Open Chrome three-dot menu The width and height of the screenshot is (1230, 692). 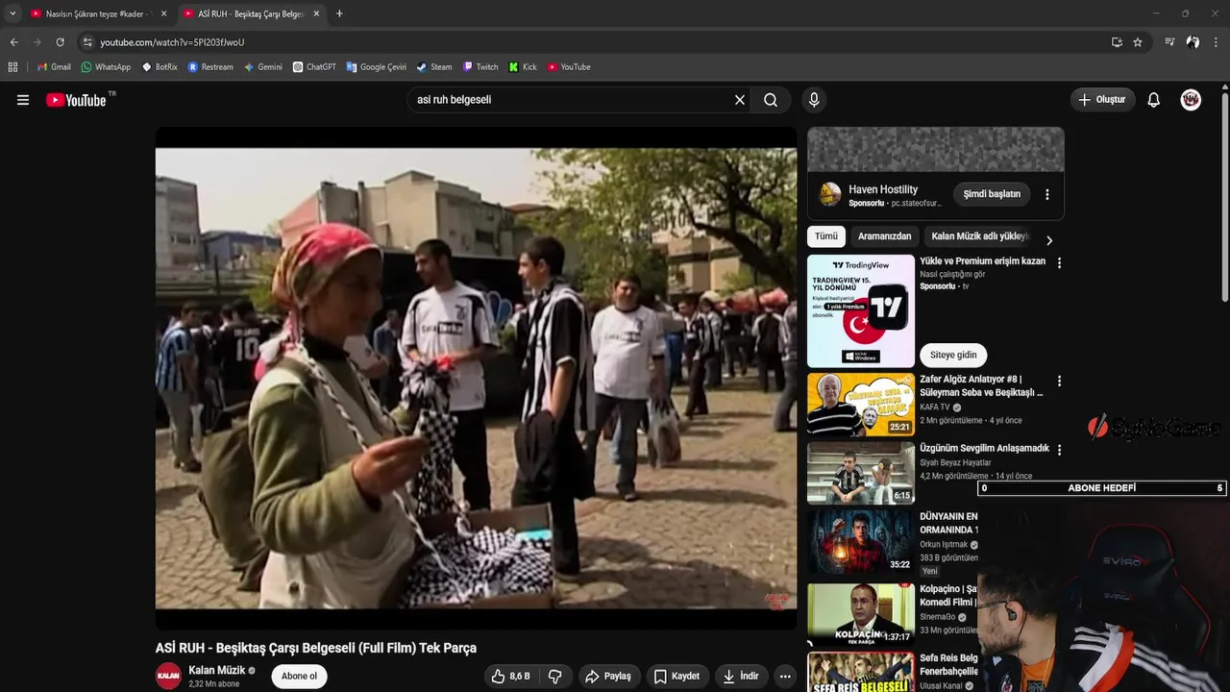[x=1217, y=42]
